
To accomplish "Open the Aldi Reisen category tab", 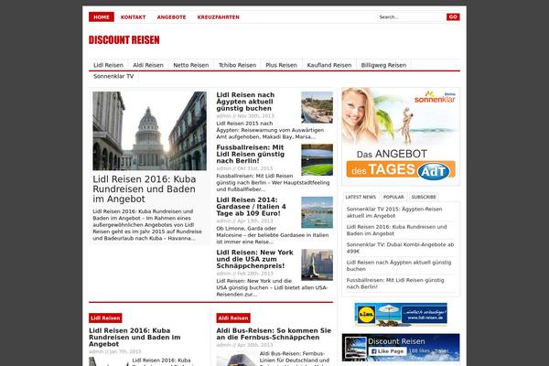I will point(148,65).
